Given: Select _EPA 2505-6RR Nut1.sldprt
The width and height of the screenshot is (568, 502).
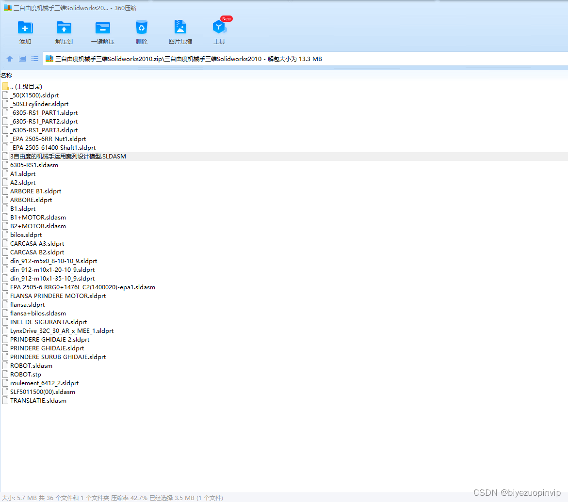Looking at the screenshot, I should tap(48, 139).
